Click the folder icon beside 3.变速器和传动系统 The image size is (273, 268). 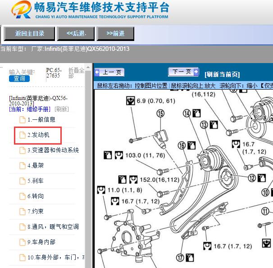point(23,150)
